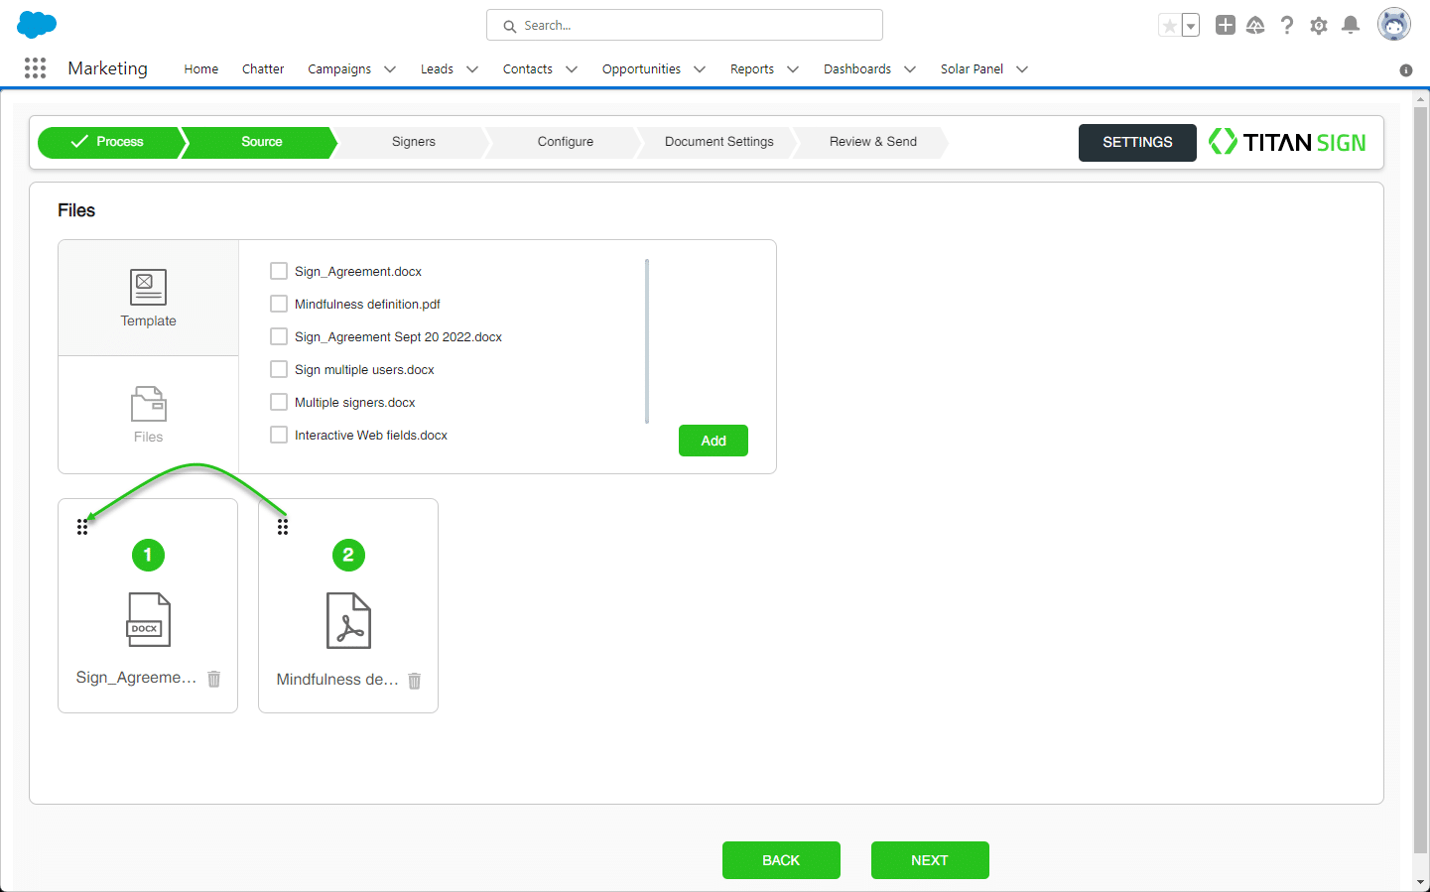This screenshot has width=1430, height=892.
Task: Click the number 1 badge
Action: 148,555
